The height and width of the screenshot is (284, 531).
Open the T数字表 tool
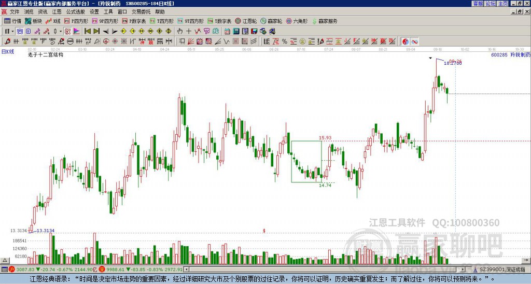click(219, 21)
